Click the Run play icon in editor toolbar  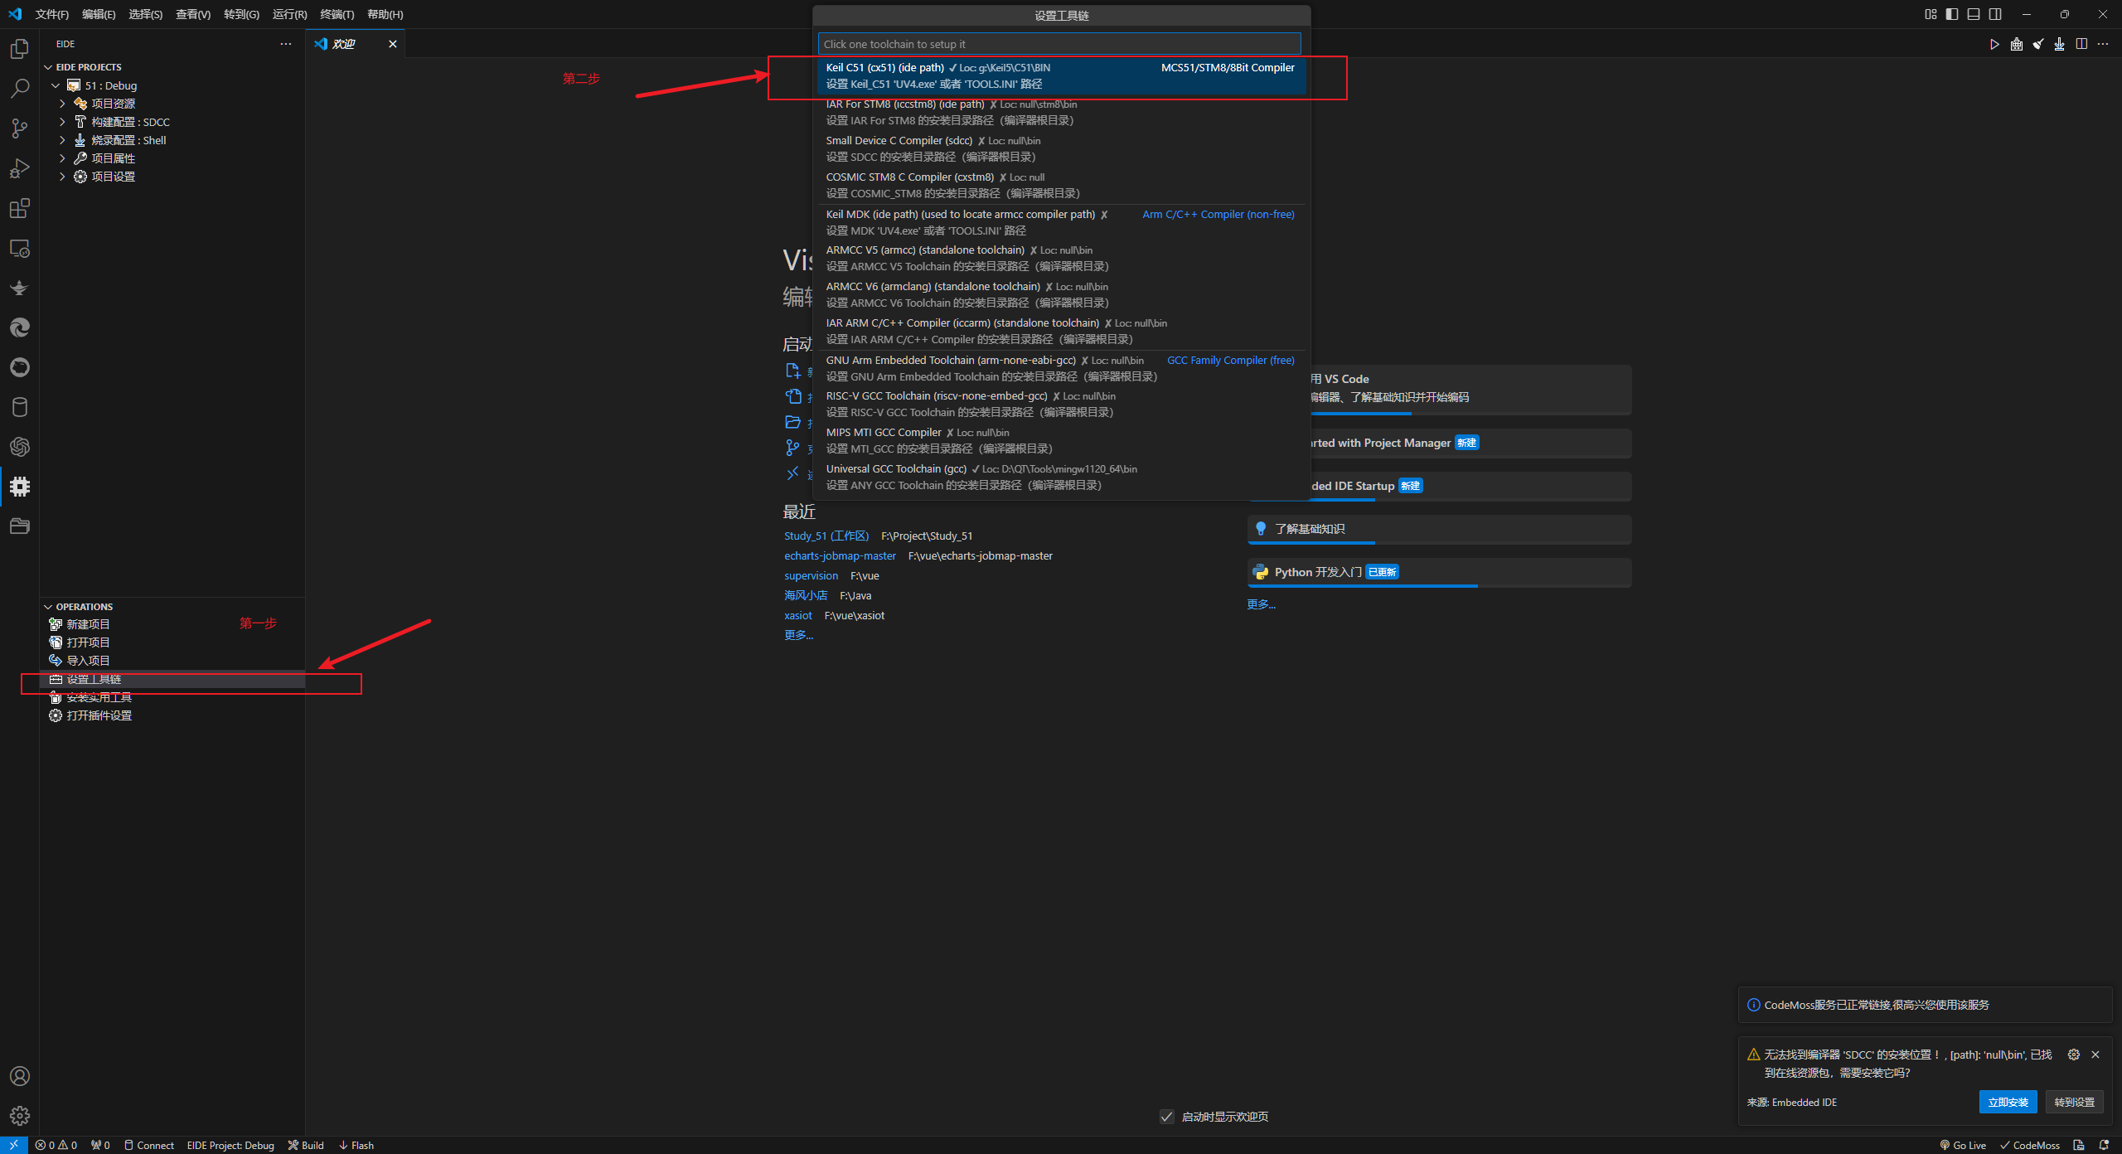coord(1994,44)
